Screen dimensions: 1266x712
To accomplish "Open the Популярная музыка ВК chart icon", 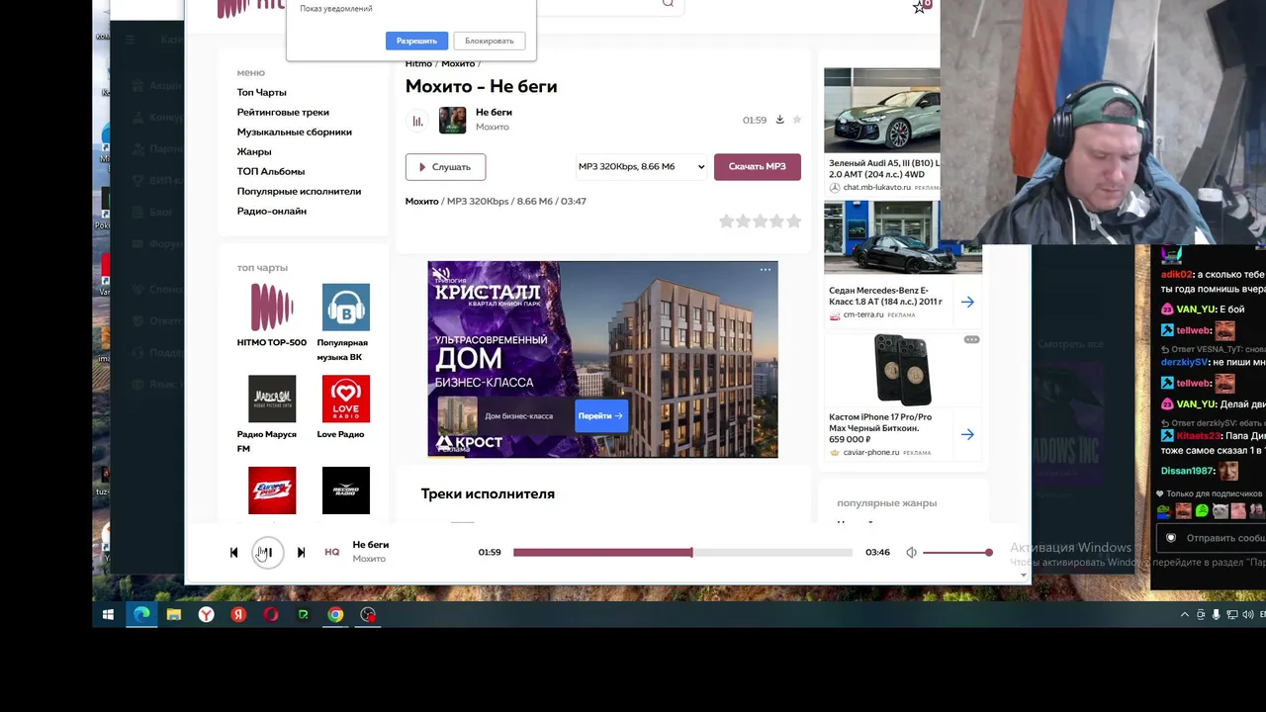I will tap(346, 307).
